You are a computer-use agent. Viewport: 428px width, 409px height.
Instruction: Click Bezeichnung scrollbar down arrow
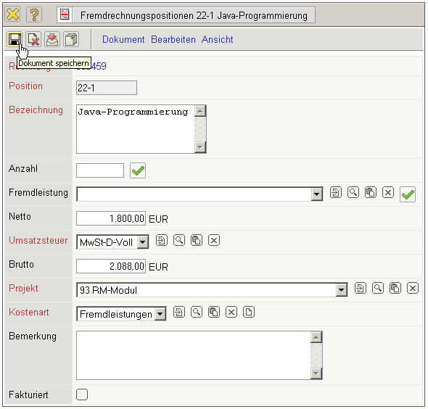[200, 147]
